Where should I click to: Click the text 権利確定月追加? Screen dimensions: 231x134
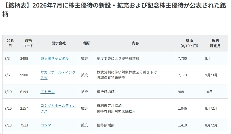point(109,106)
